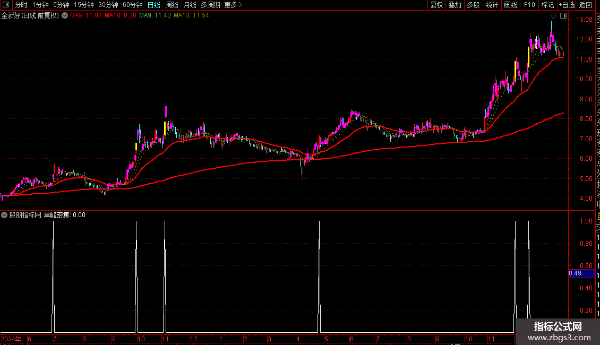Select the 日线 daily chart tab
600x345 pixels.
[154, 5]
